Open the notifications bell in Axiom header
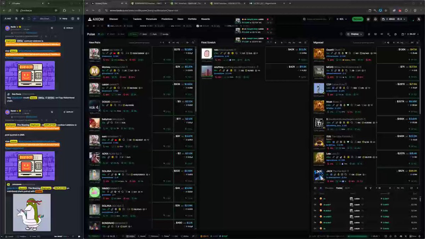The image size is (425, 239). (x=375, y=19)
